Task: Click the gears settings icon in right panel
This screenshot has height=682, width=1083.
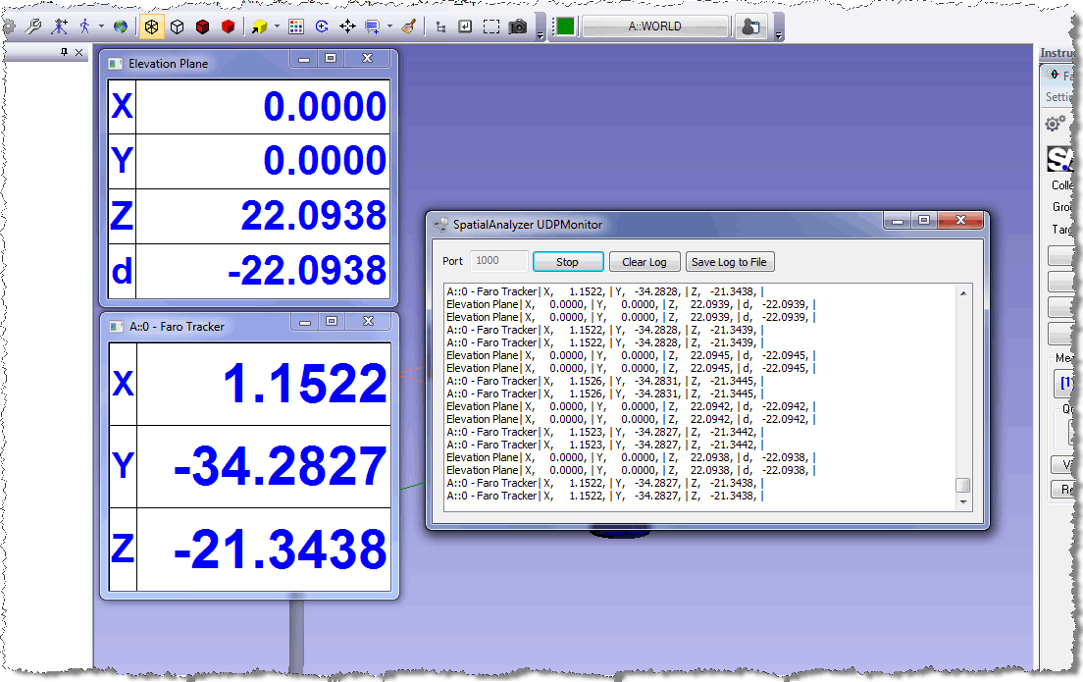Action: [x=1055, y=124]
